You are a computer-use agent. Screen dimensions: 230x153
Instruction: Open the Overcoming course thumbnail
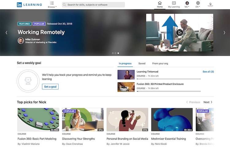click(x=205, y=119)
